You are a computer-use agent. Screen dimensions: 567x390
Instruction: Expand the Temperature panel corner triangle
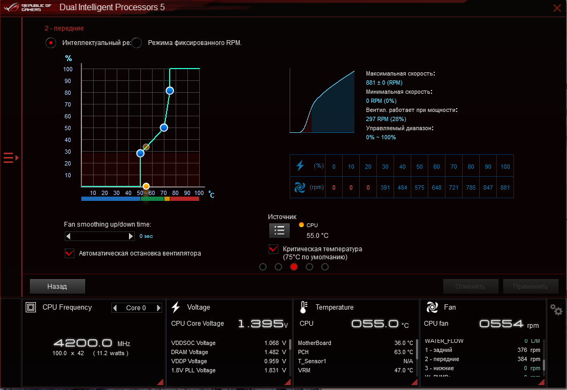tap(414, 382)
